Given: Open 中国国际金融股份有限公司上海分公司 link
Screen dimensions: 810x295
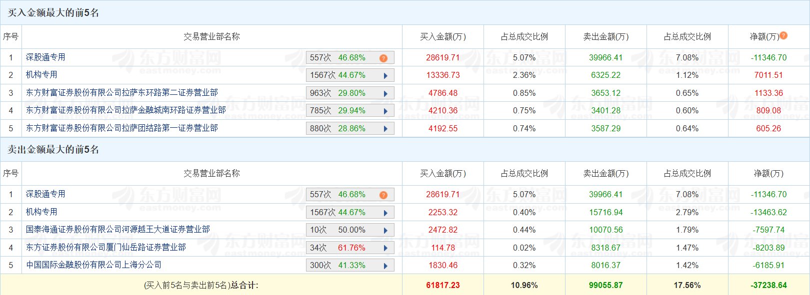Looking at the screenshot, I should click(94, 265).
